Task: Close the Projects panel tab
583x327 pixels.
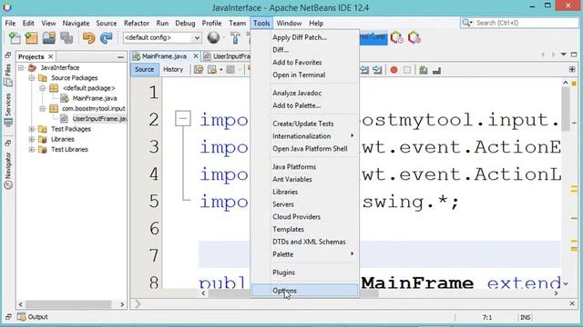Action: tap(51, 56)
